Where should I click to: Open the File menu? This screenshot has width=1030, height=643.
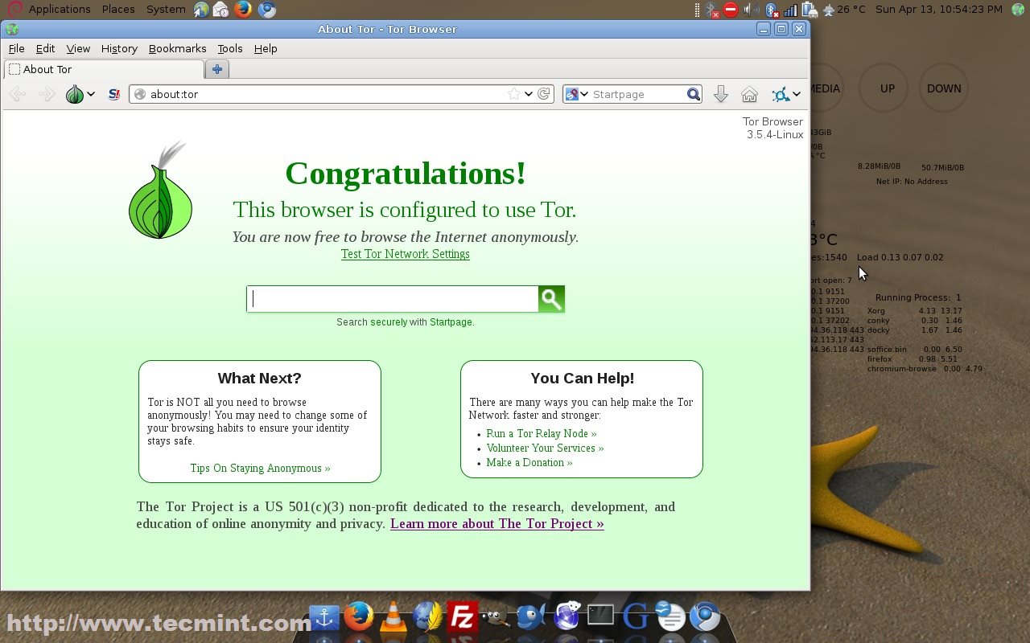16,48
